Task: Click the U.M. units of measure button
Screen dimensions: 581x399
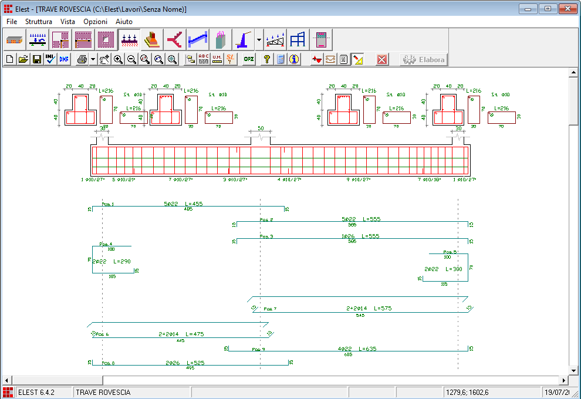Action: pyautogui.click(x=217, y=59)
